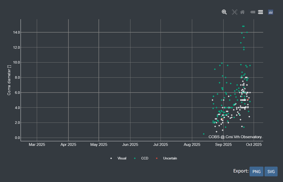Select the isolated mid-August CCD data point
This screenshot has width=283, height=182.
[204, 134]
